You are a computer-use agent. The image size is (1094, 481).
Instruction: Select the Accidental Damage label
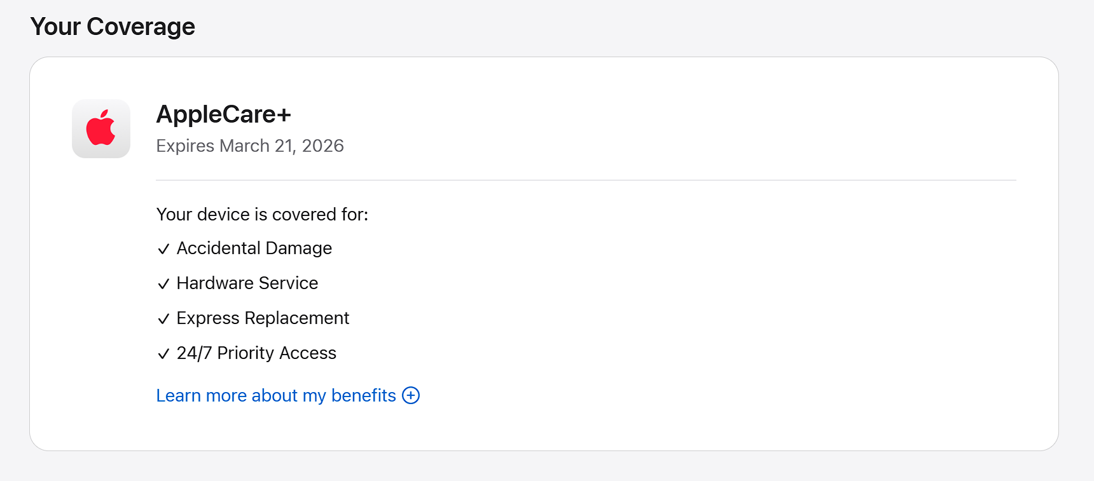pyautogui.click(x=254, y=248)
